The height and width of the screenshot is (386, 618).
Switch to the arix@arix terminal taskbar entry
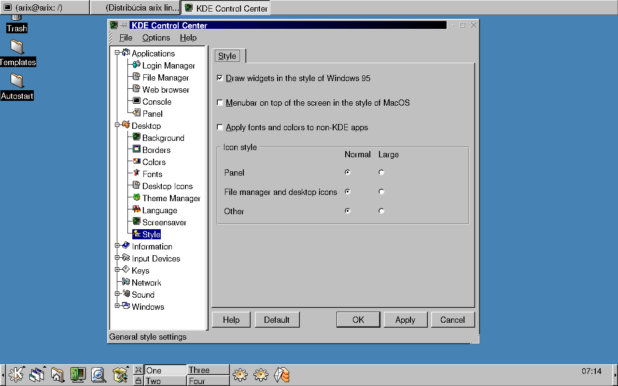pyautogui.click(x=44, y=7)
